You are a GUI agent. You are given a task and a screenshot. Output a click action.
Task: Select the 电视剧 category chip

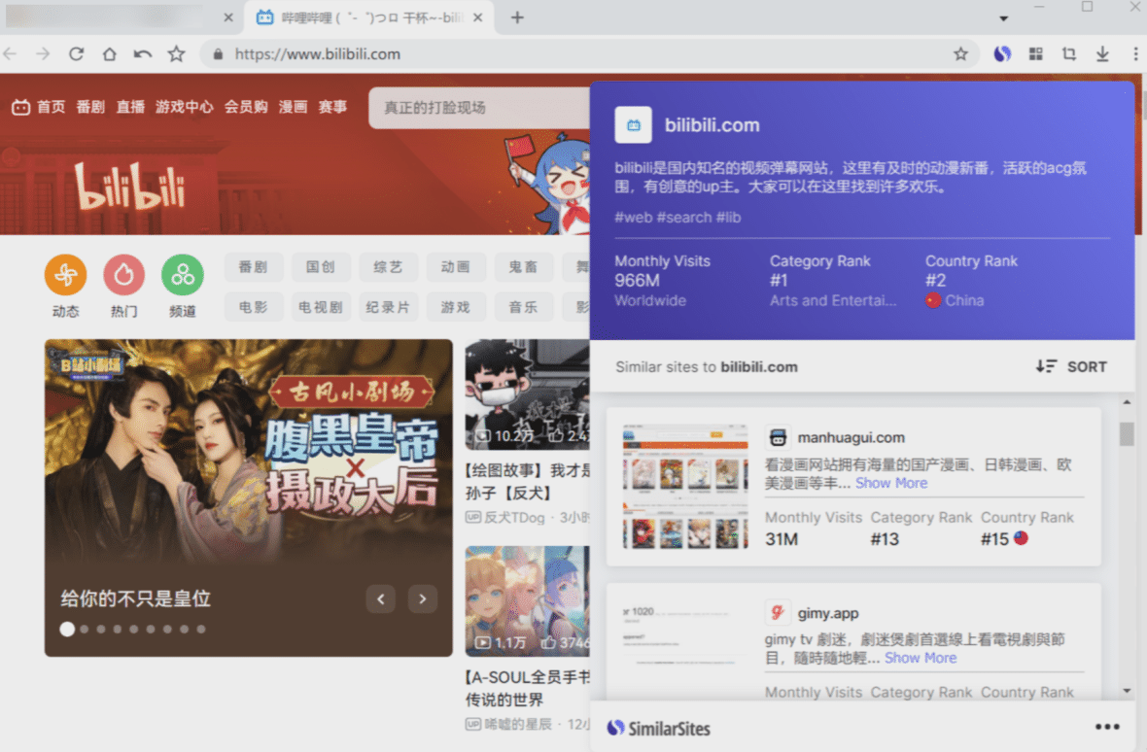coord(321,307)
